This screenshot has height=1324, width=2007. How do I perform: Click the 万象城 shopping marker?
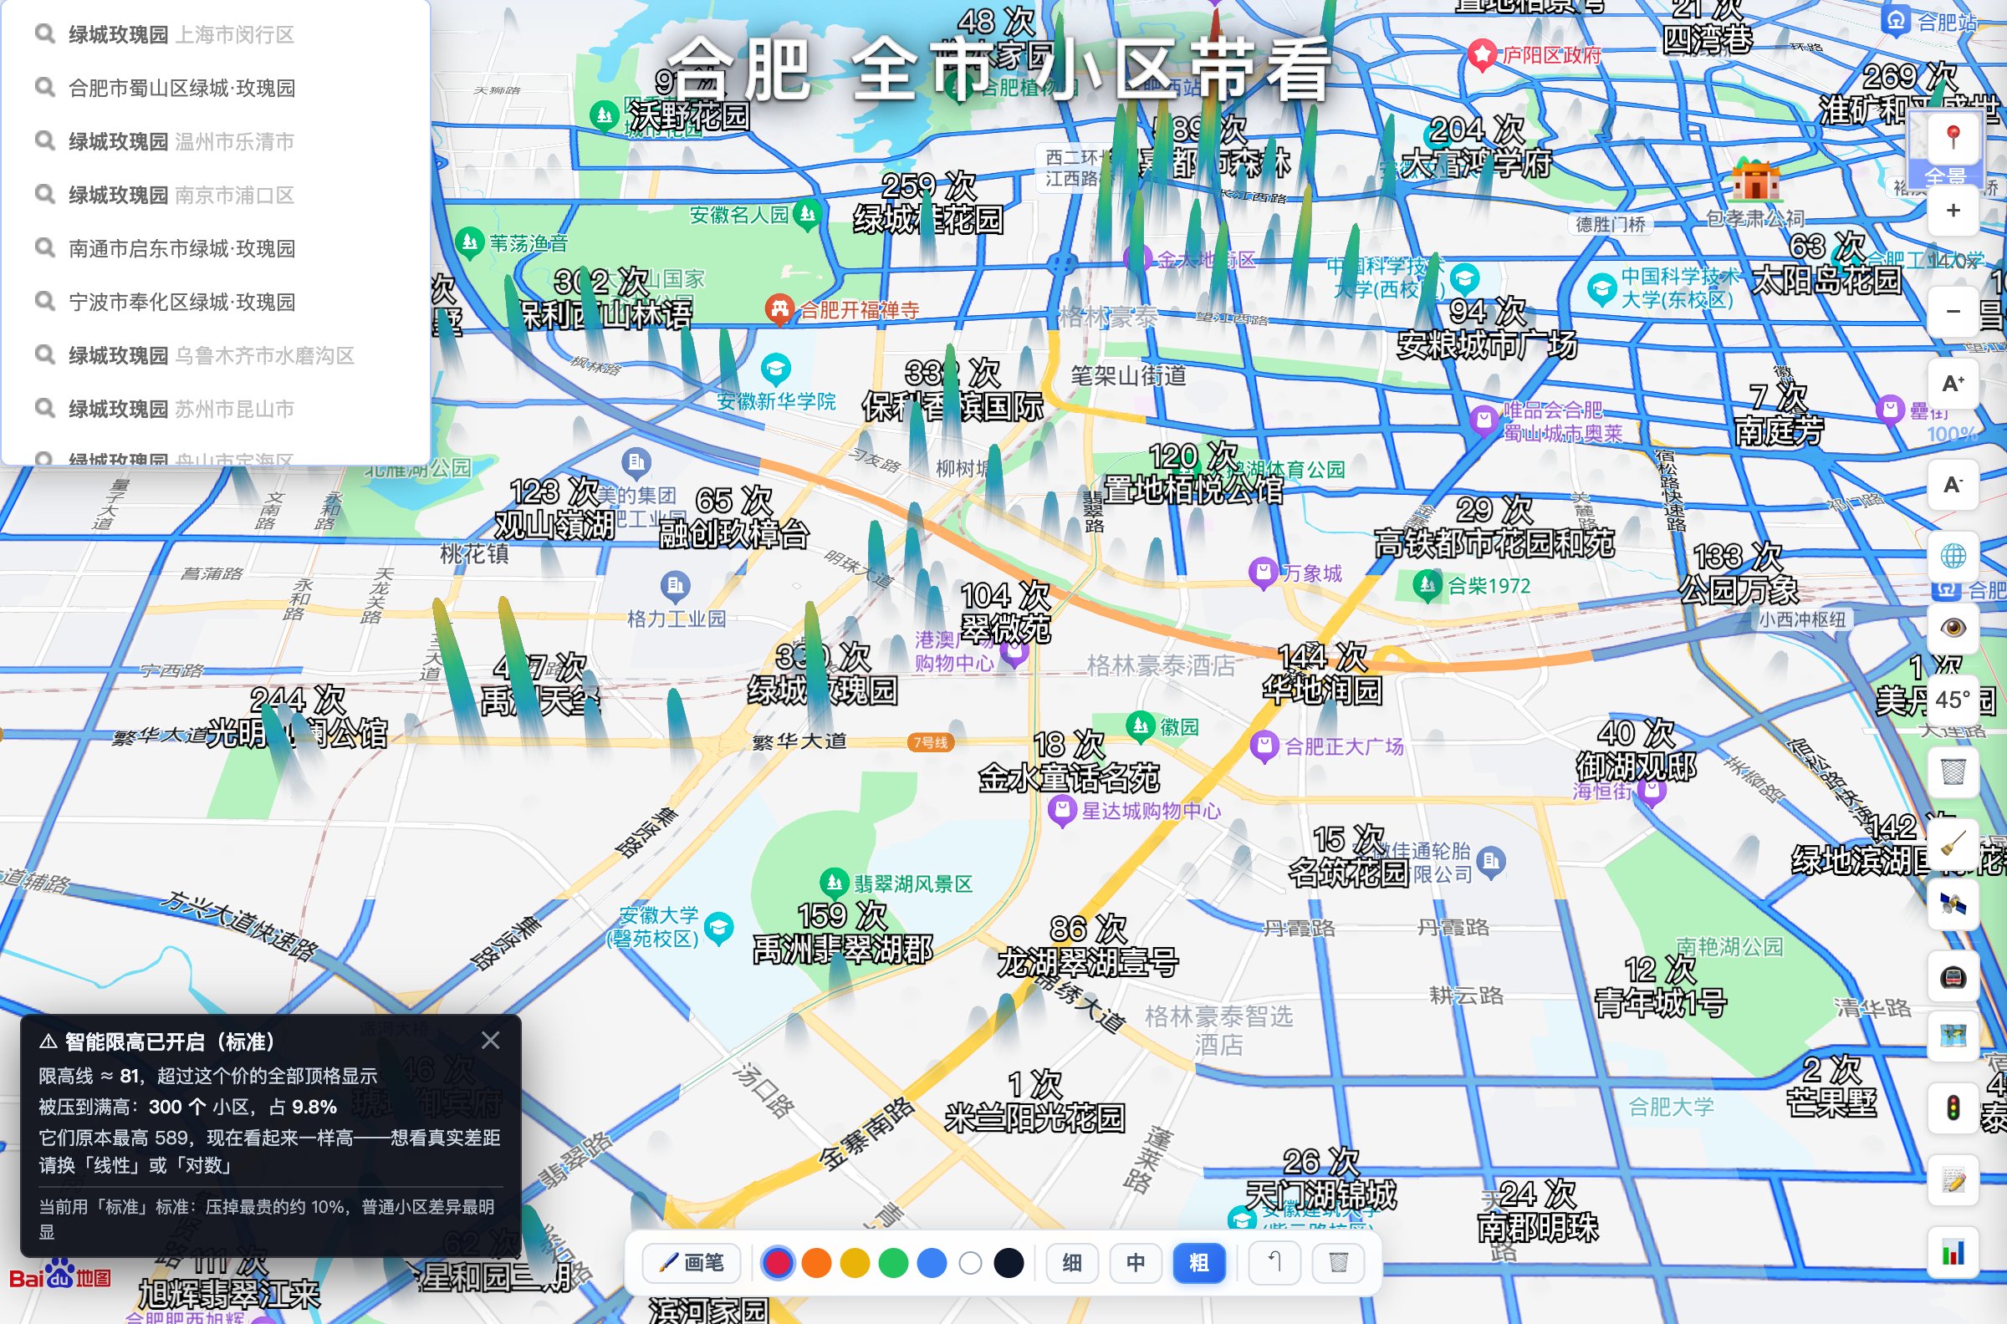click(1262, 573)
